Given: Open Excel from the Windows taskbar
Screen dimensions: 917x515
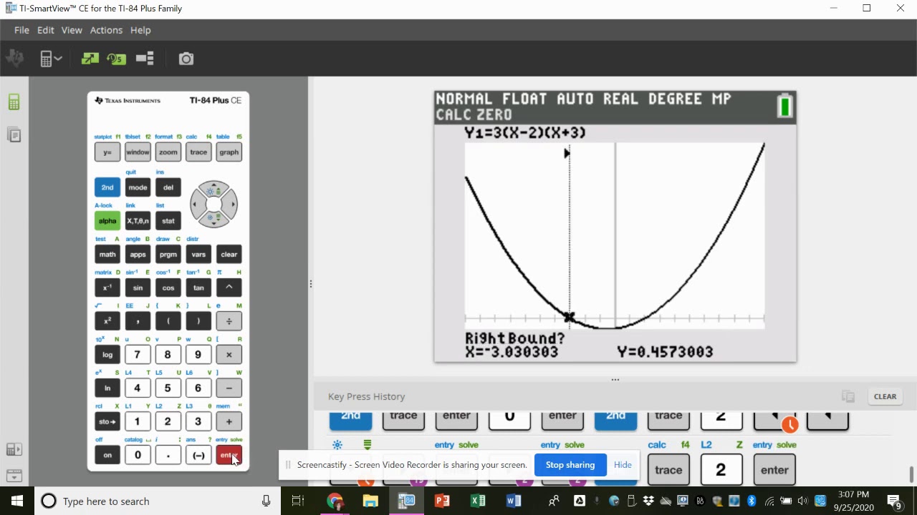Looking at the screenshot, I should pyautogui.click(x=478, y=501).
